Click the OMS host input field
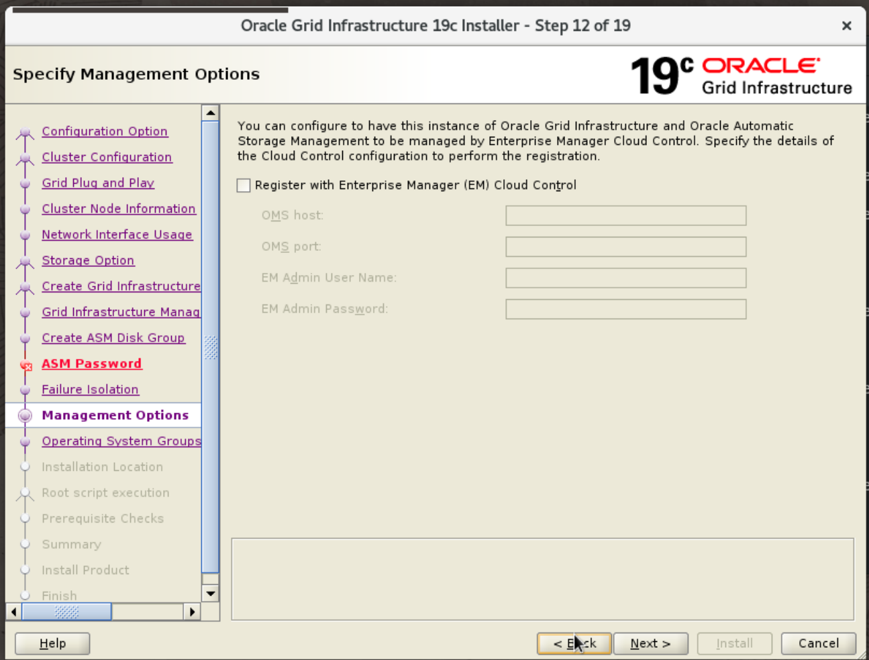869x660 pixels. point(626,216)
